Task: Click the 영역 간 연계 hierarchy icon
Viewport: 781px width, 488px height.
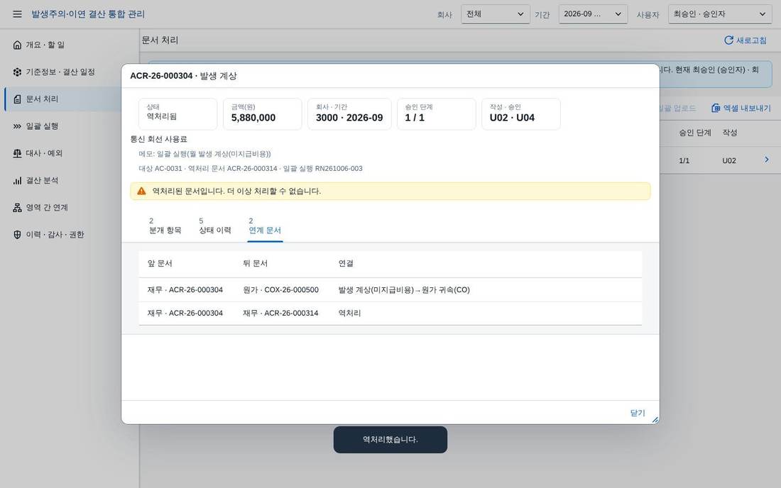Action: (x=18, y=207)
